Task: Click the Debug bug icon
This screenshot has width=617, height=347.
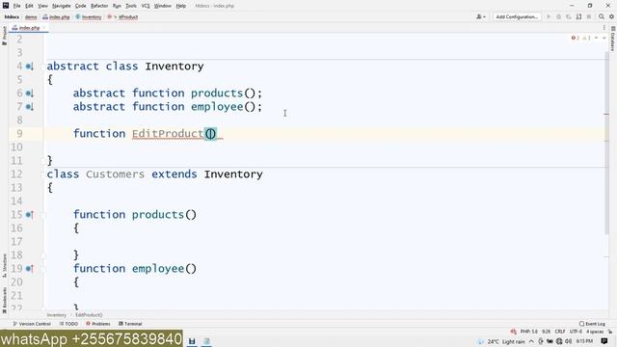Action: coord(558,17)
